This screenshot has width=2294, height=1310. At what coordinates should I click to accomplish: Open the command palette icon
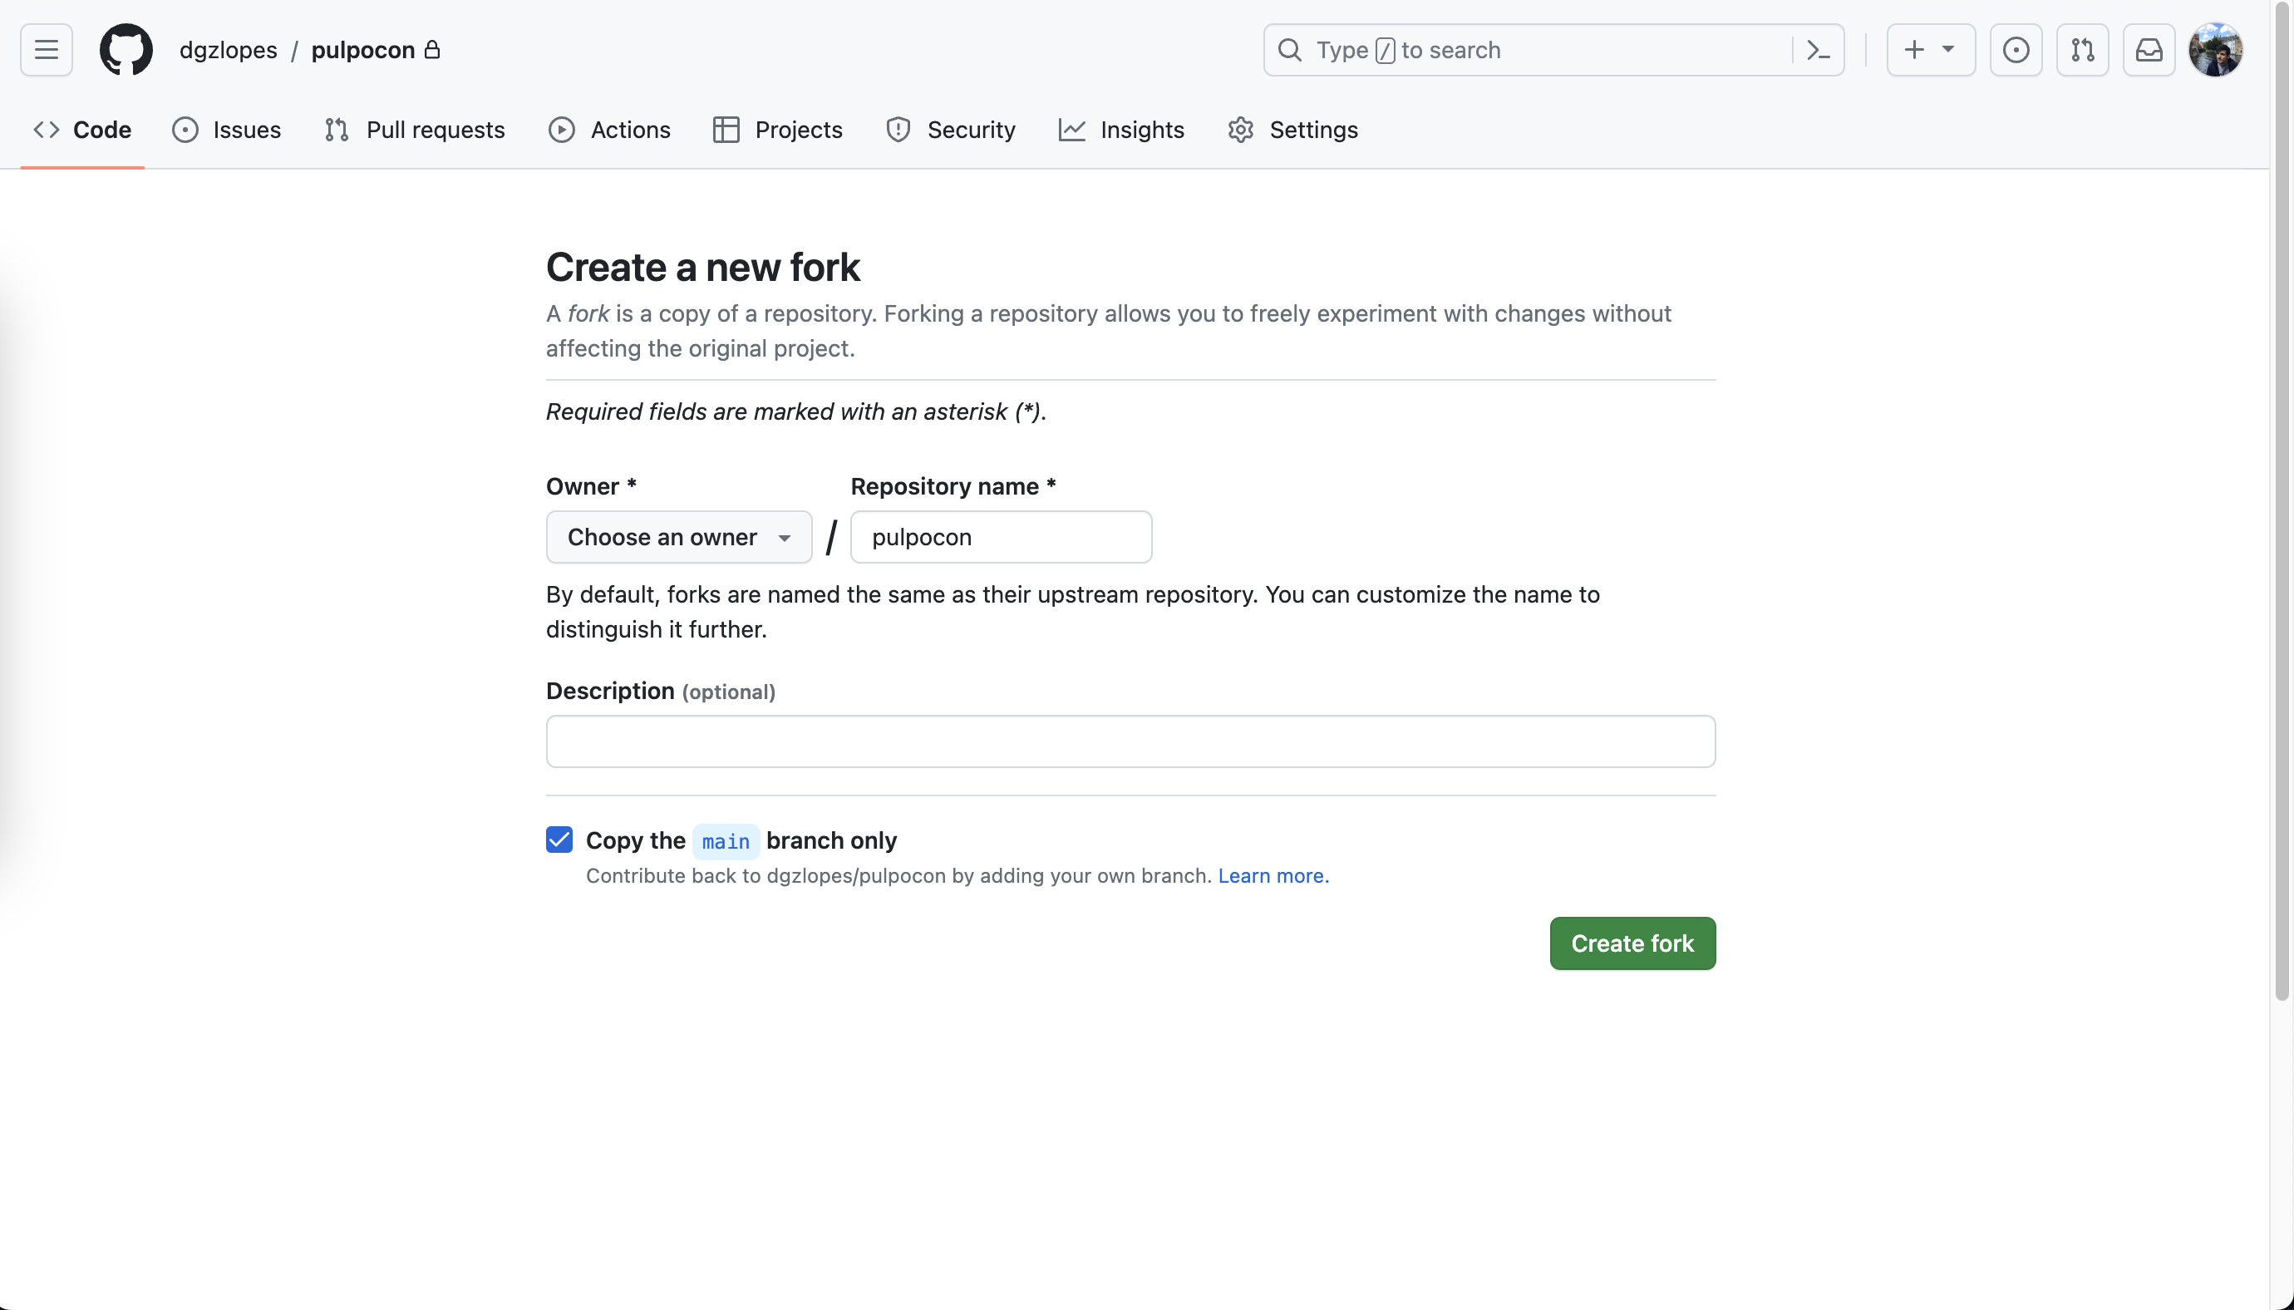1817,51
